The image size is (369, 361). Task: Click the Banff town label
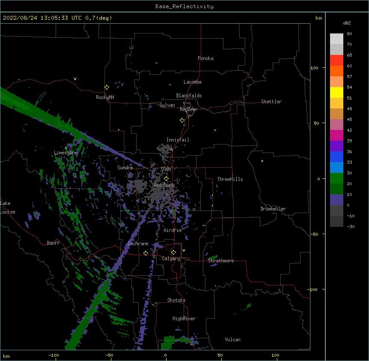point(53,243)
